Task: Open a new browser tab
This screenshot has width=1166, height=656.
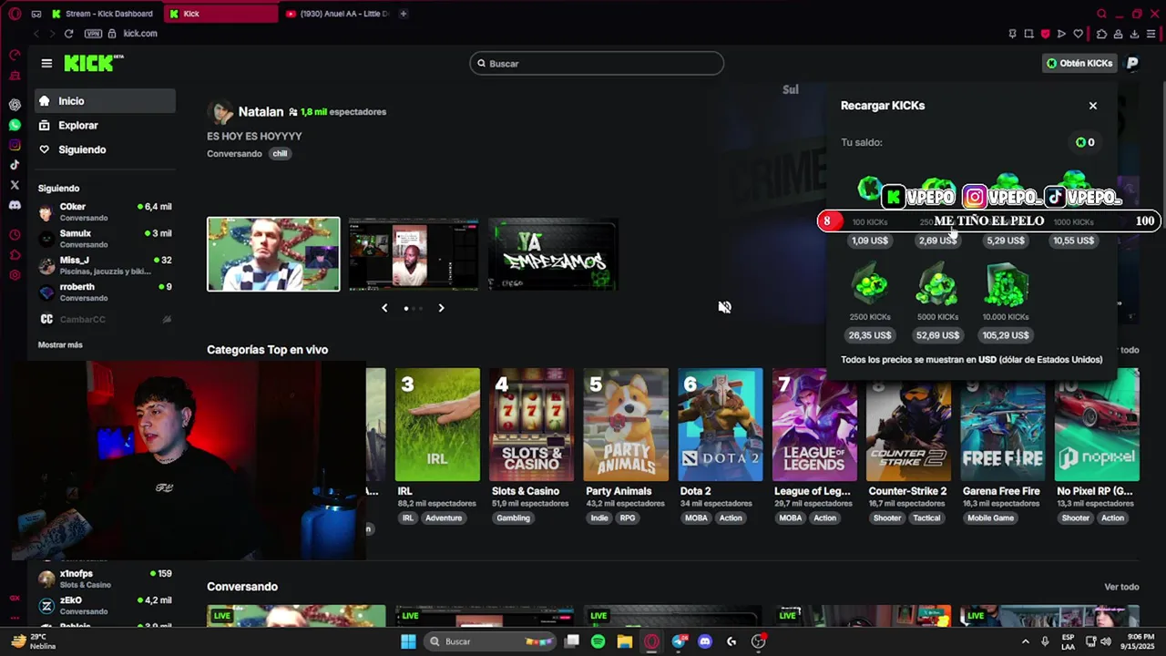Action: point(403,14)
